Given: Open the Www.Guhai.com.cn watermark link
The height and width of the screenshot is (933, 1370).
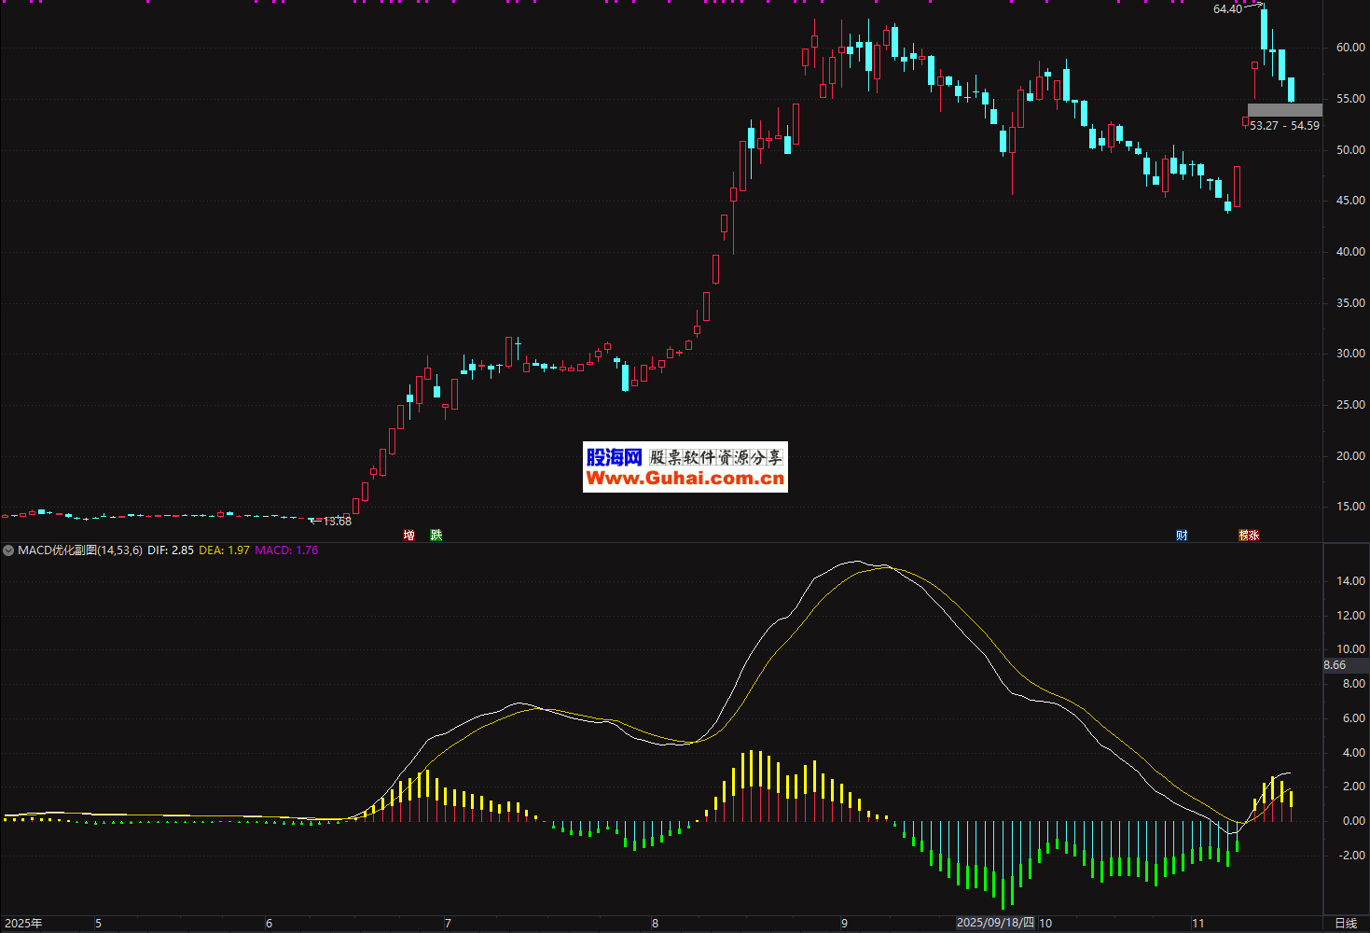Looking at the screenshot, I should point(685,479).
